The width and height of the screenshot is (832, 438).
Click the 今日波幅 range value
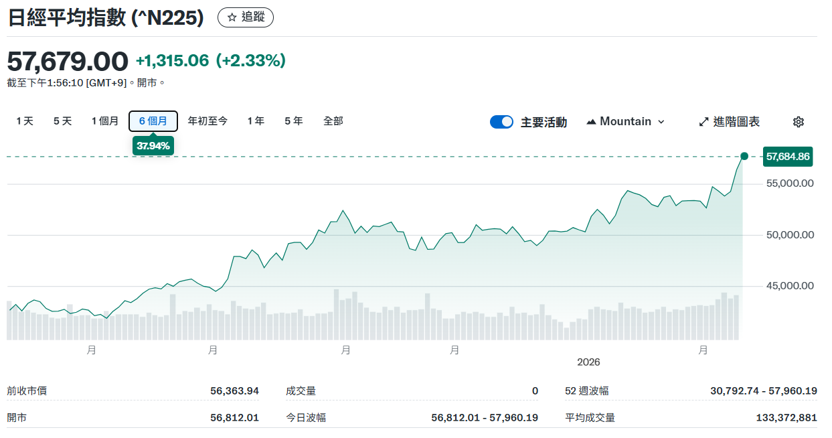pyautogui.click(x=485, y=418)
